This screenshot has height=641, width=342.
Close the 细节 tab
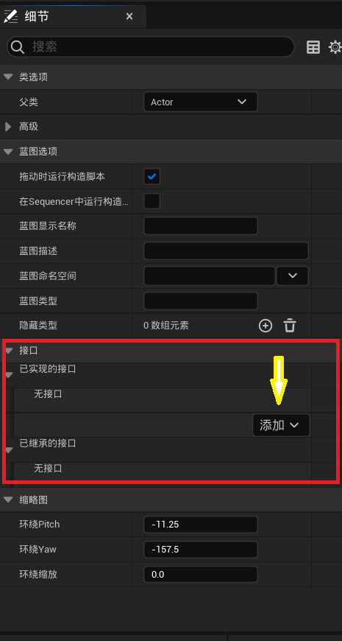click(x=129, y=16)
